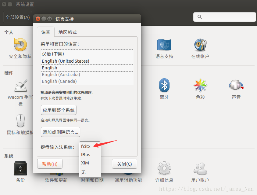Focus the System Settings search field
This screenshot has width=257, height=195.
coord(225,17)
